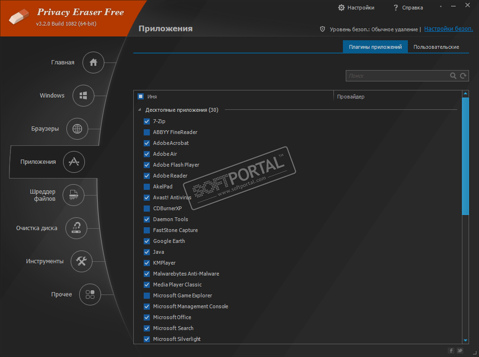Select the Microsoft Silverlight row text

pos(177,339)
